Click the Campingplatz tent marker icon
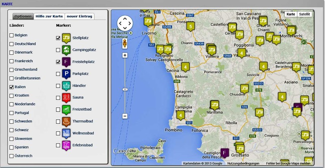 (x=66, y=50)
